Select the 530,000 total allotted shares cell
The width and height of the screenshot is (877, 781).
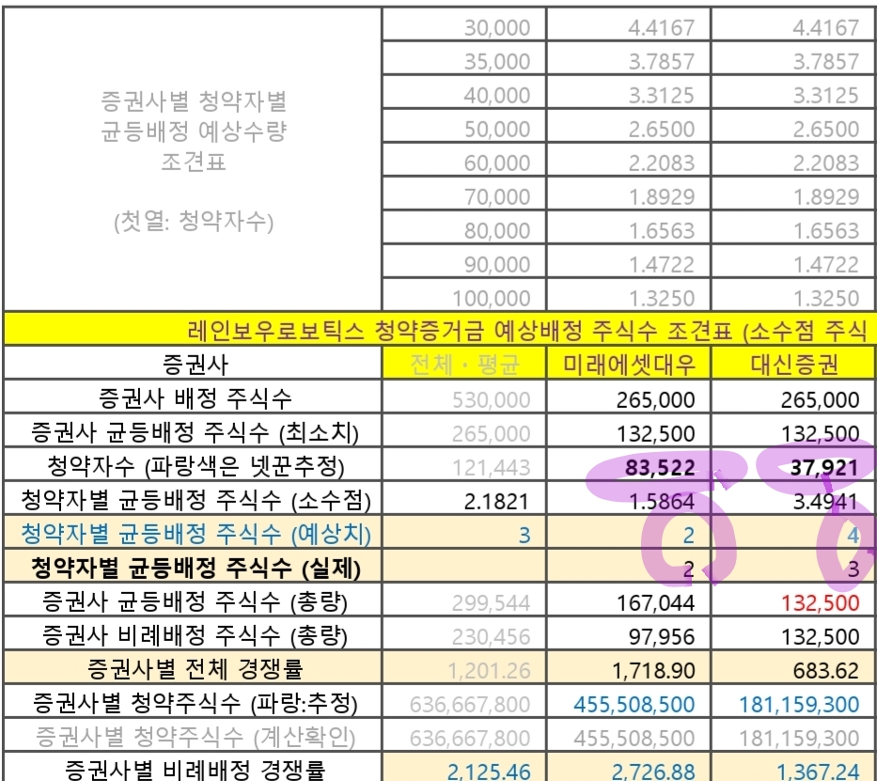tap(463, 398)
